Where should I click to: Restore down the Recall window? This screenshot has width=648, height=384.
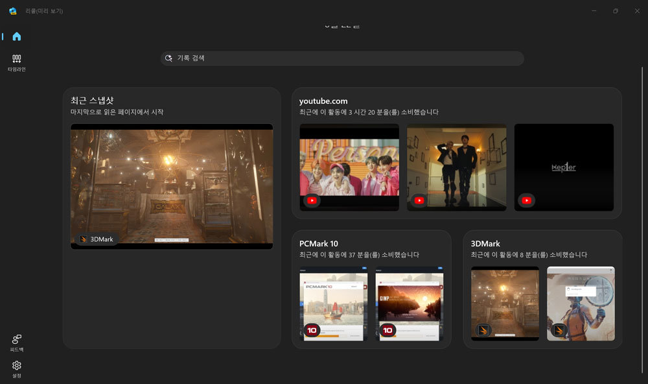tap(616, 11)
